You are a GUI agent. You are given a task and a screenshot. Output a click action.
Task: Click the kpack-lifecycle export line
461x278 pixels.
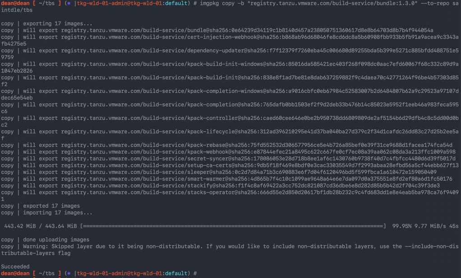coord(230,135)
